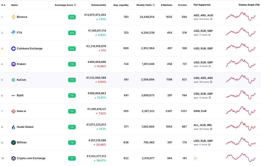Viewport: 261px width, 166px height.
Task: Click Bitfinex 7.3 exchange score badge
Action: 72,143
